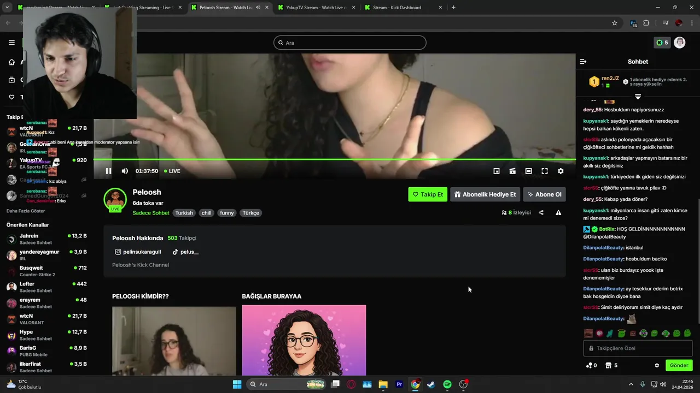Open PELOOSH KİMDİR panel image
Screen dimensions: 700x393
174,341
